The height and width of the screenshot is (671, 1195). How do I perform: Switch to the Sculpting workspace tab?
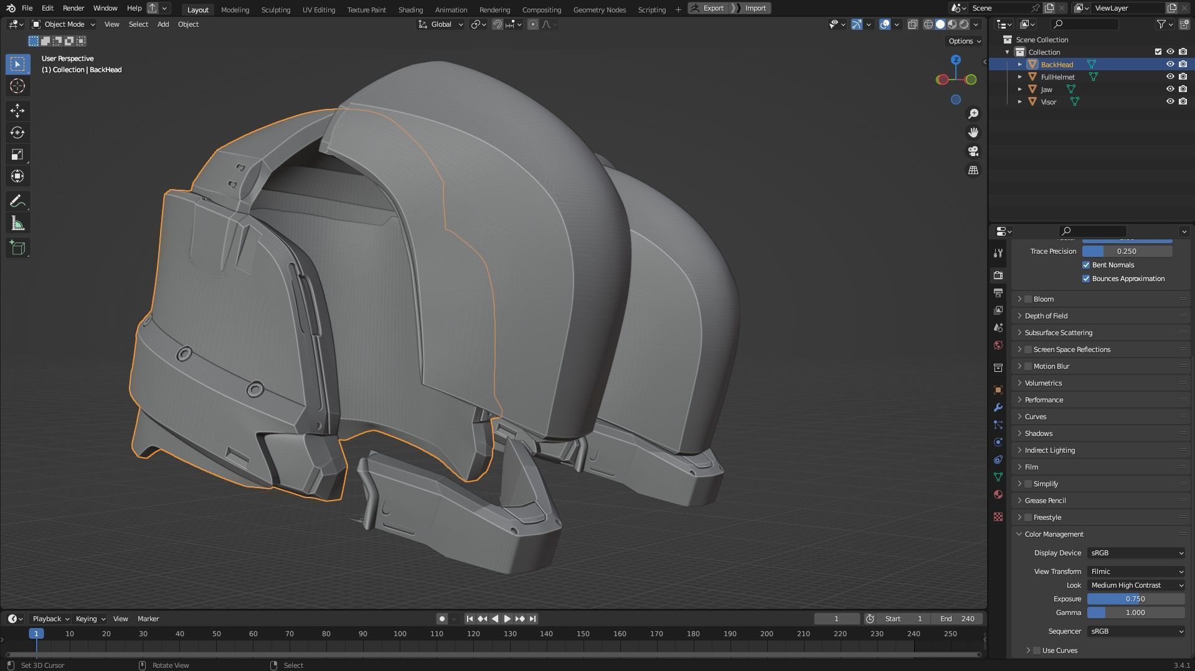(x=276, y=9)
